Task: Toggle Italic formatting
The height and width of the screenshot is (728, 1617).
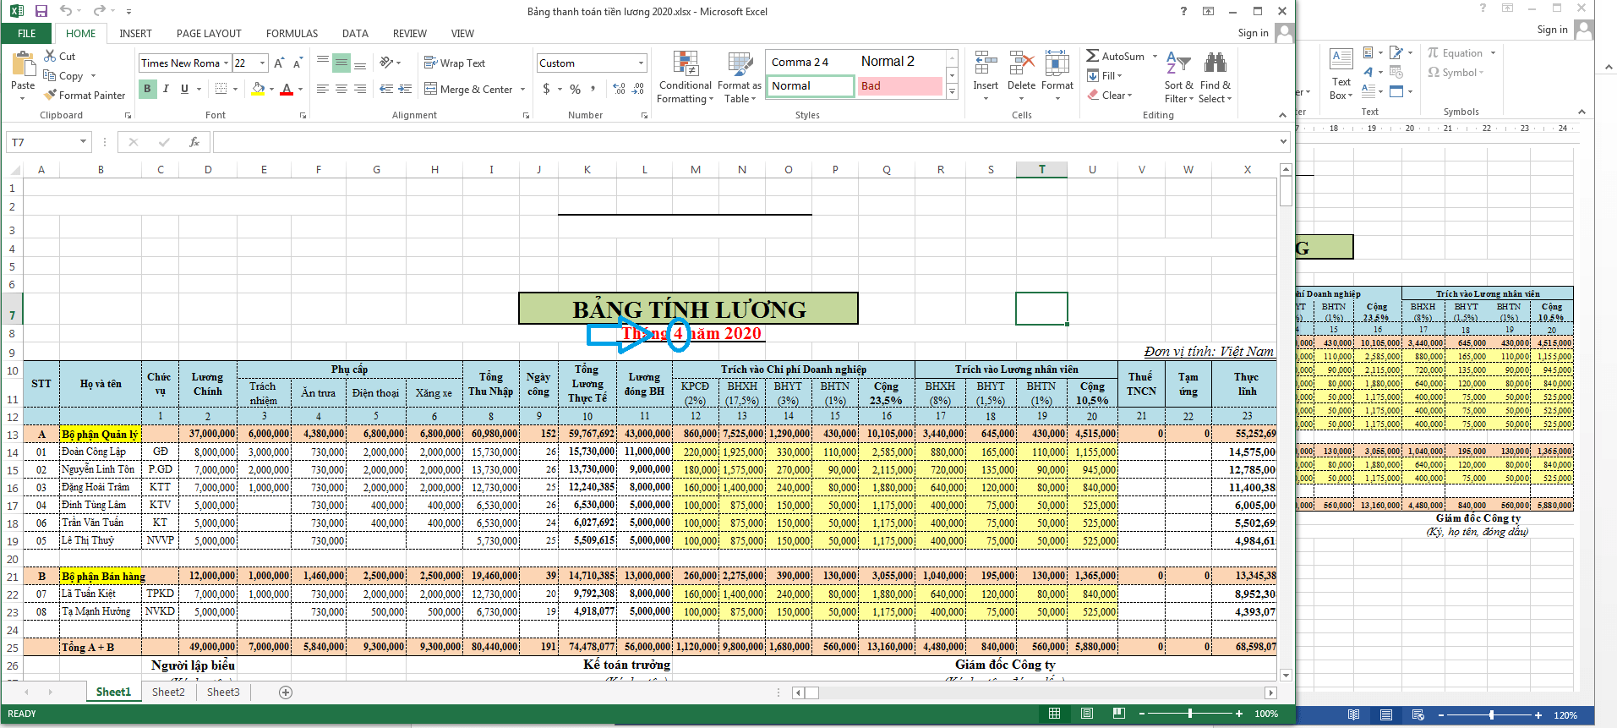Action: pyautogui.click(x=166, y=88)
